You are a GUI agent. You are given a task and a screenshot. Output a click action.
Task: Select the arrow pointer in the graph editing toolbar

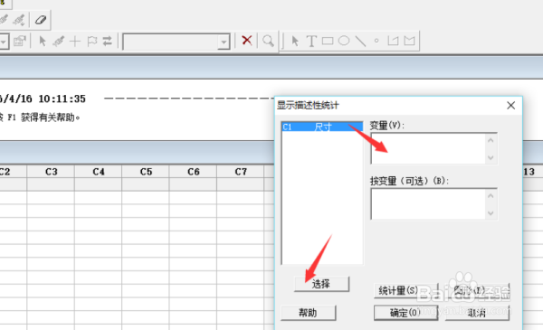click(43, 42)
